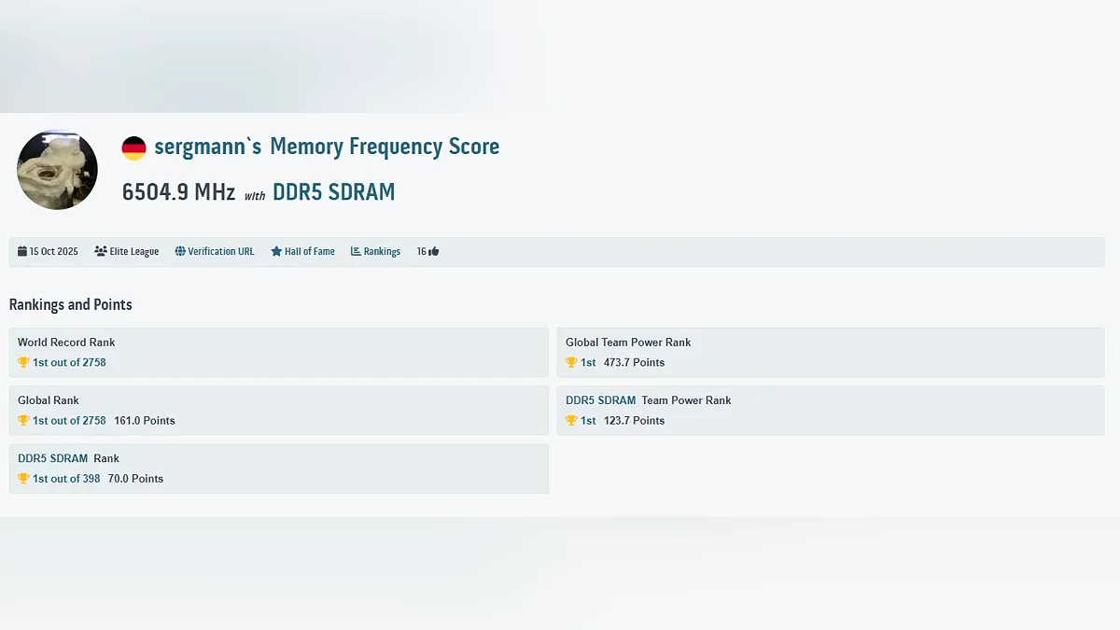Click the thumbs-up like icon next to 16
1120x630 pixels.
pyautogui.click(x=434, y=252)
